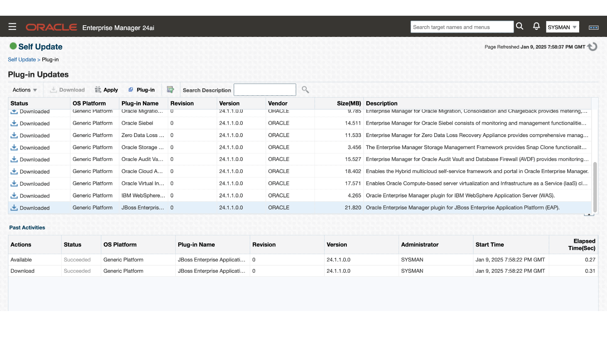
Task: Click the refresh page icon
Action: 592,47
